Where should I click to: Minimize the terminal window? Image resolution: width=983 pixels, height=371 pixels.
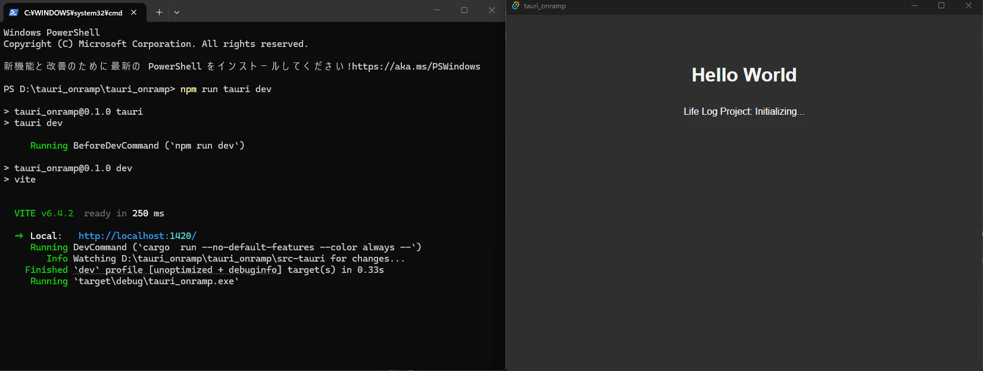click(x=437, y=10)
